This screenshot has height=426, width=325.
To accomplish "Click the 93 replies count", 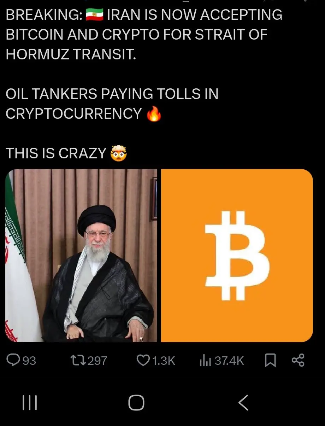I will [x=29, y=361].
